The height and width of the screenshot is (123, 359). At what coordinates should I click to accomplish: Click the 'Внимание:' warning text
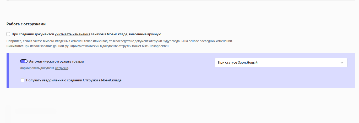point(14,46)
